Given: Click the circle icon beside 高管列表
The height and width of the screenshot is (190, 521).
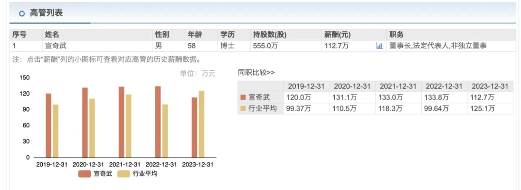Looking at the screenshot, I should [22, 14].
